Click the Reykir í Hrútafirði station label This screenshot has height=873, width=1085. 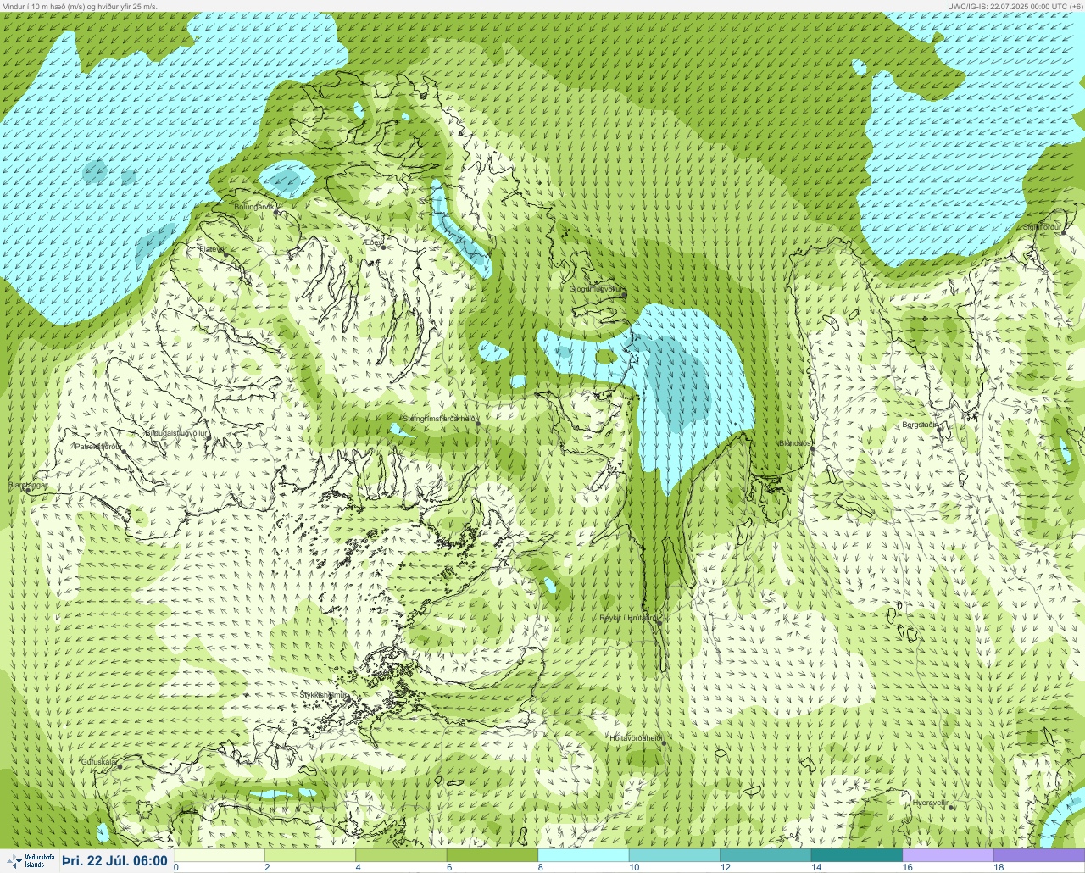click(627, 618)
